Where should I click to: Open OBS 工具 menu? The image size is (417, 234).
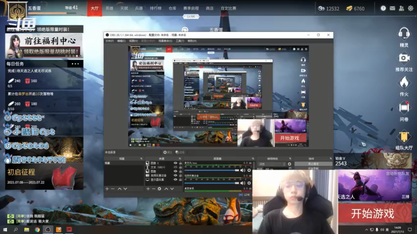[180, 41]
